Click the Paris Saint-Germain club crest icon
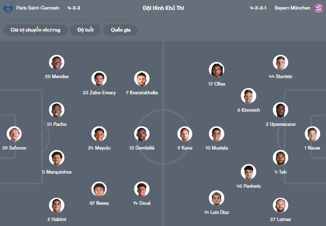This screenshot has height=226, width=326. [x=8, y=8]
